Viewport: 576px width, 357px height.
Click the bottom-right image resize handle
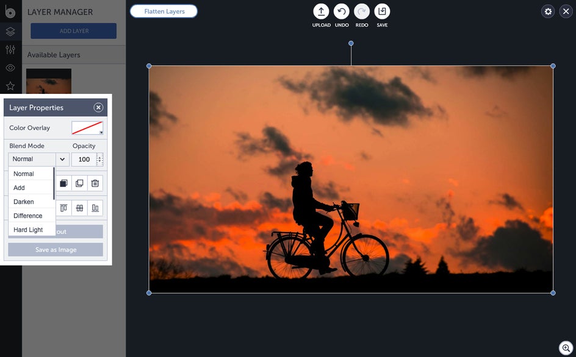coord(553,293)
